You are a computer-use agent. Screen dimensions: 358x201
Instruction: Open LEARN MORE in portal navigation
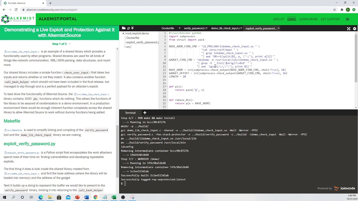308,19
